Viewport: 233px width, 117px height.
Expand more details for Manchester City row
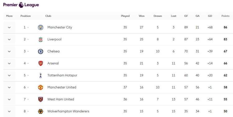[x=9, y=28]
